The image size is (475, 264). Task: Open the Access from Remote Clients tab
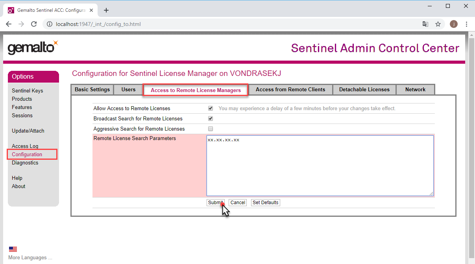tap(290, 89)
